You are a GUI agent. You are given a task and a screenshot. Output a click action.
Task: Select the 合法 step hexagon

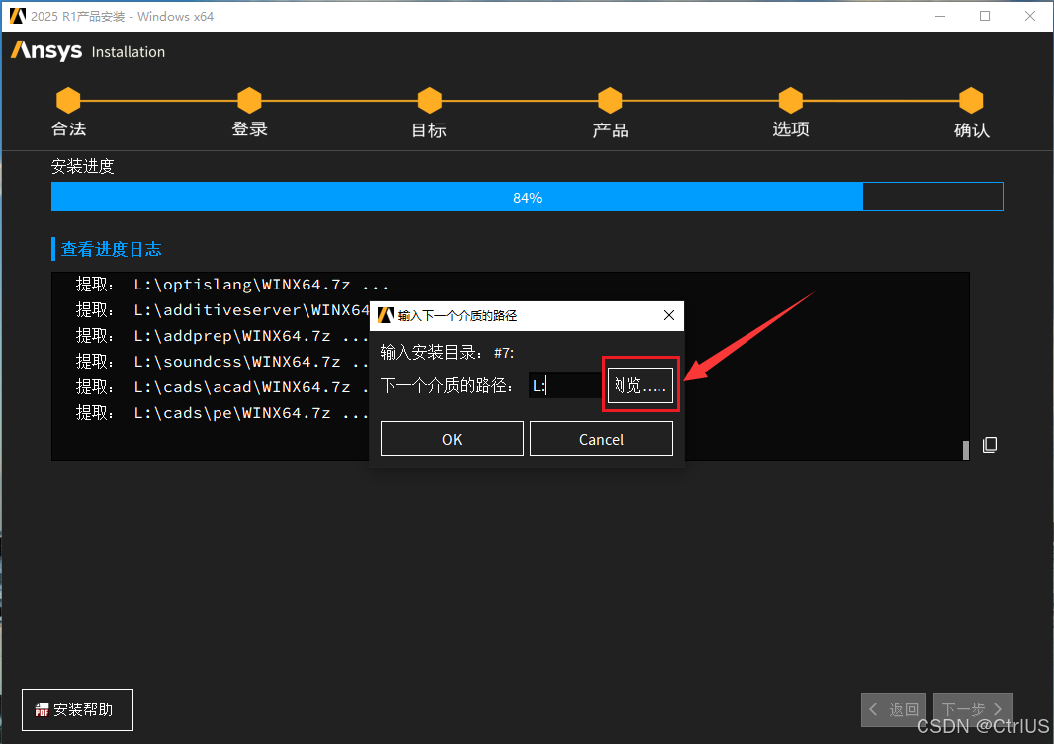point(68,100)
